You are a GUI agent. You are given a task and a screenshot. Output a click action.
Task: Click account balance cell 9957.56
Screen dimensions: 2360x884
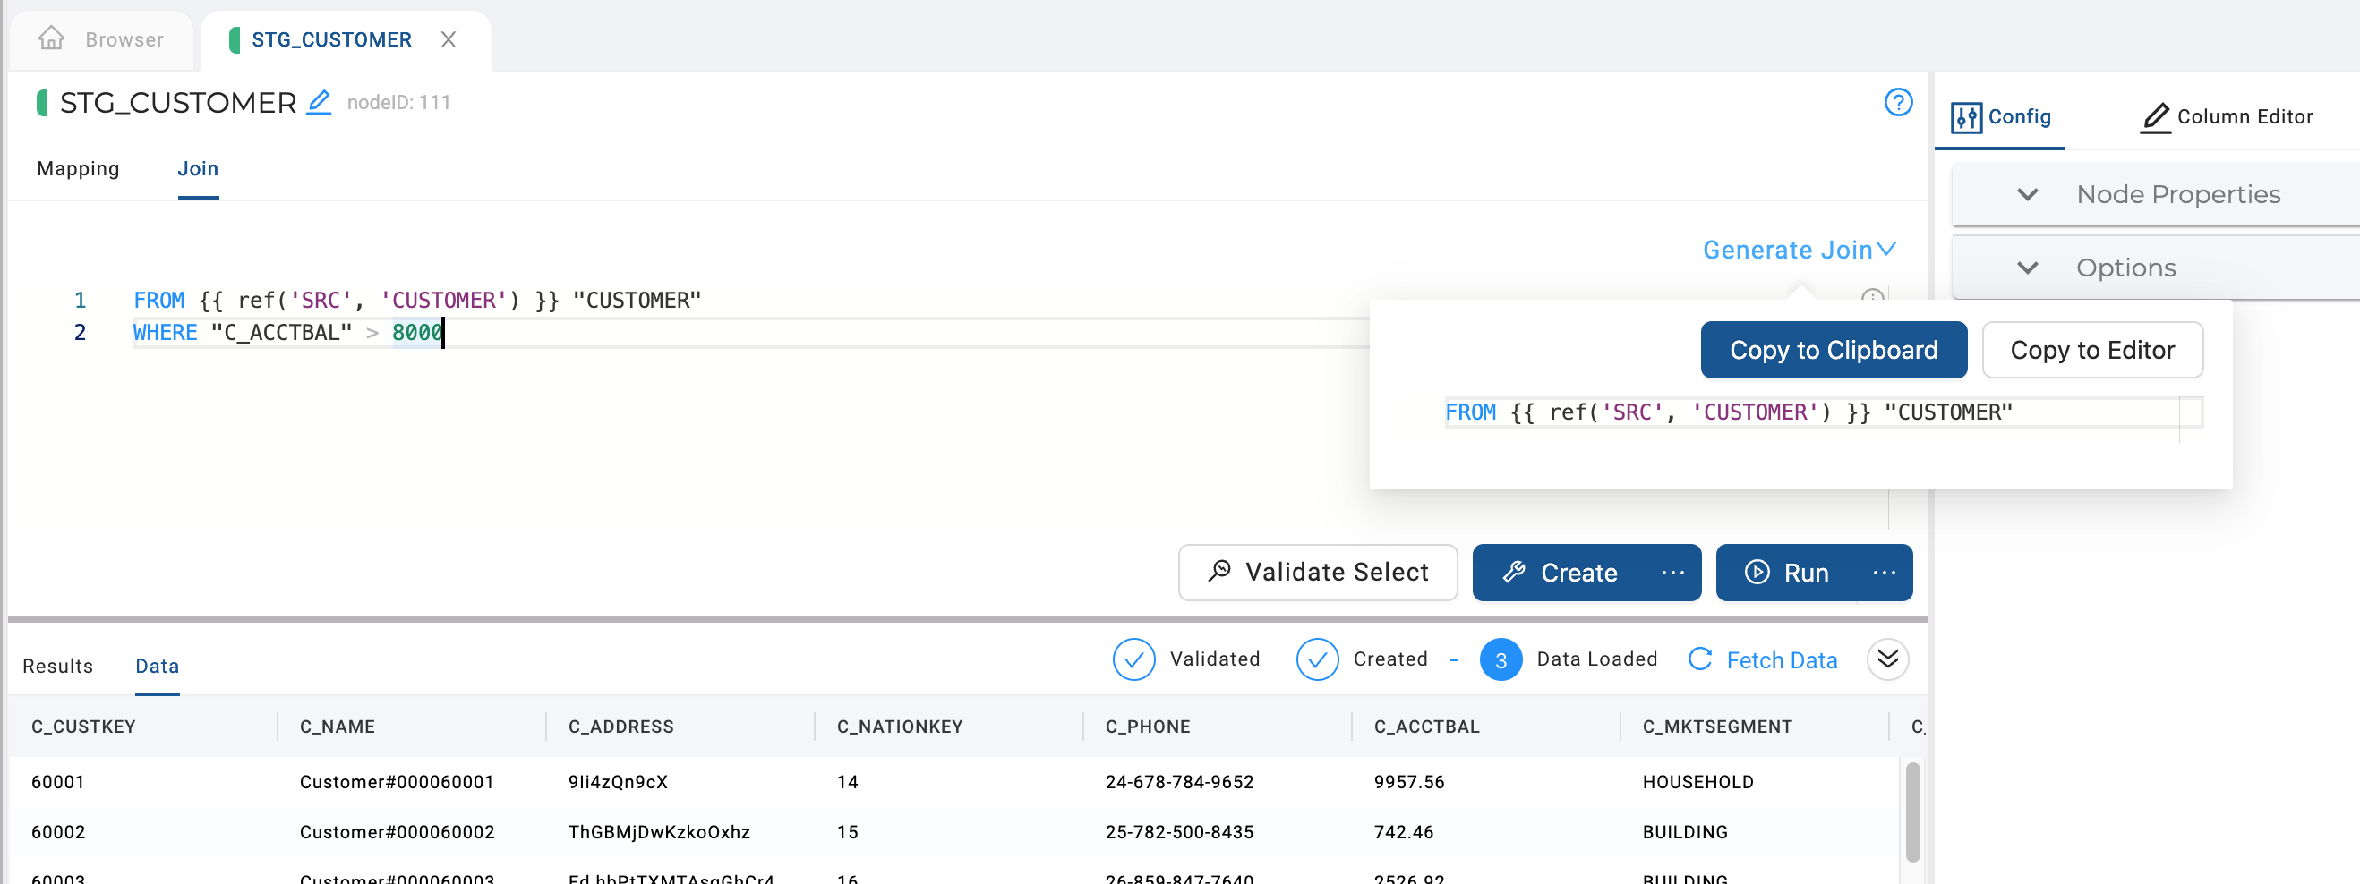pyautogui.click(x=1409, y=782)
